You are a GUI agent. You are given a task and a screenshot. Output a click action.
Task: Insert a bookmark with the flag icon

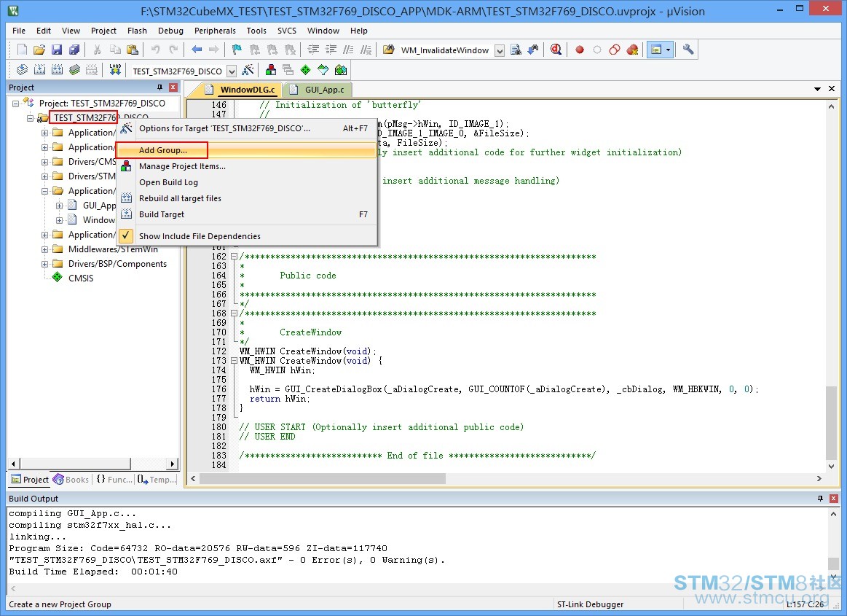tap(237, 50)
